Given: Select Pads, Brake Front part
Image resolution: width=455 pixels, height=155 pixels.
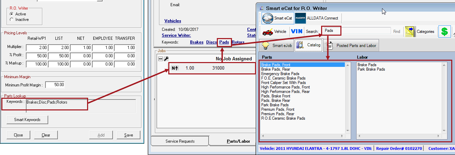Looking at the screenshot, I should pos(276,96).
